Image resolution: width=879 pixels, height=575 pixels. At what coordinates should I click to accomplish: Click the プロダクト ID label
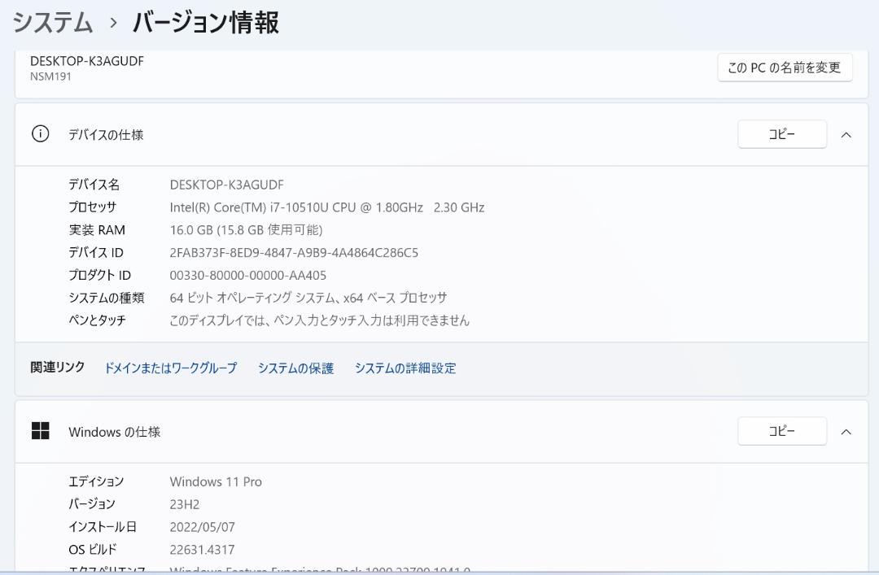(x=100, y=275)
